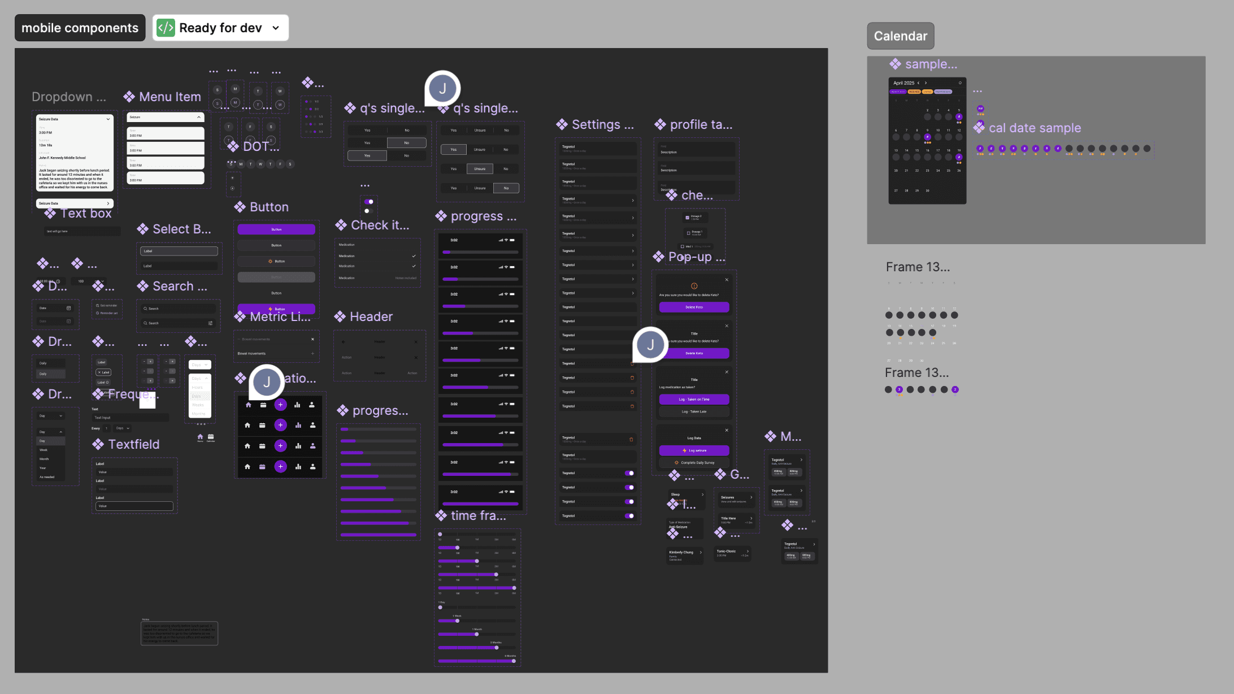Click the orange warning icon in delete pop-up
Screen dimensions: 1234x694
coord(694,286)
